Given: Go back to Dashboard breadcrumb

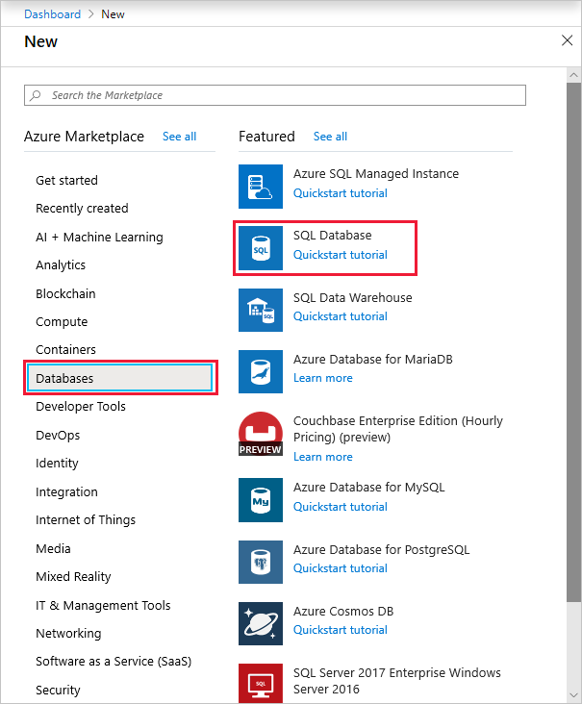Looking at the screenshot, I should [53, 14].
